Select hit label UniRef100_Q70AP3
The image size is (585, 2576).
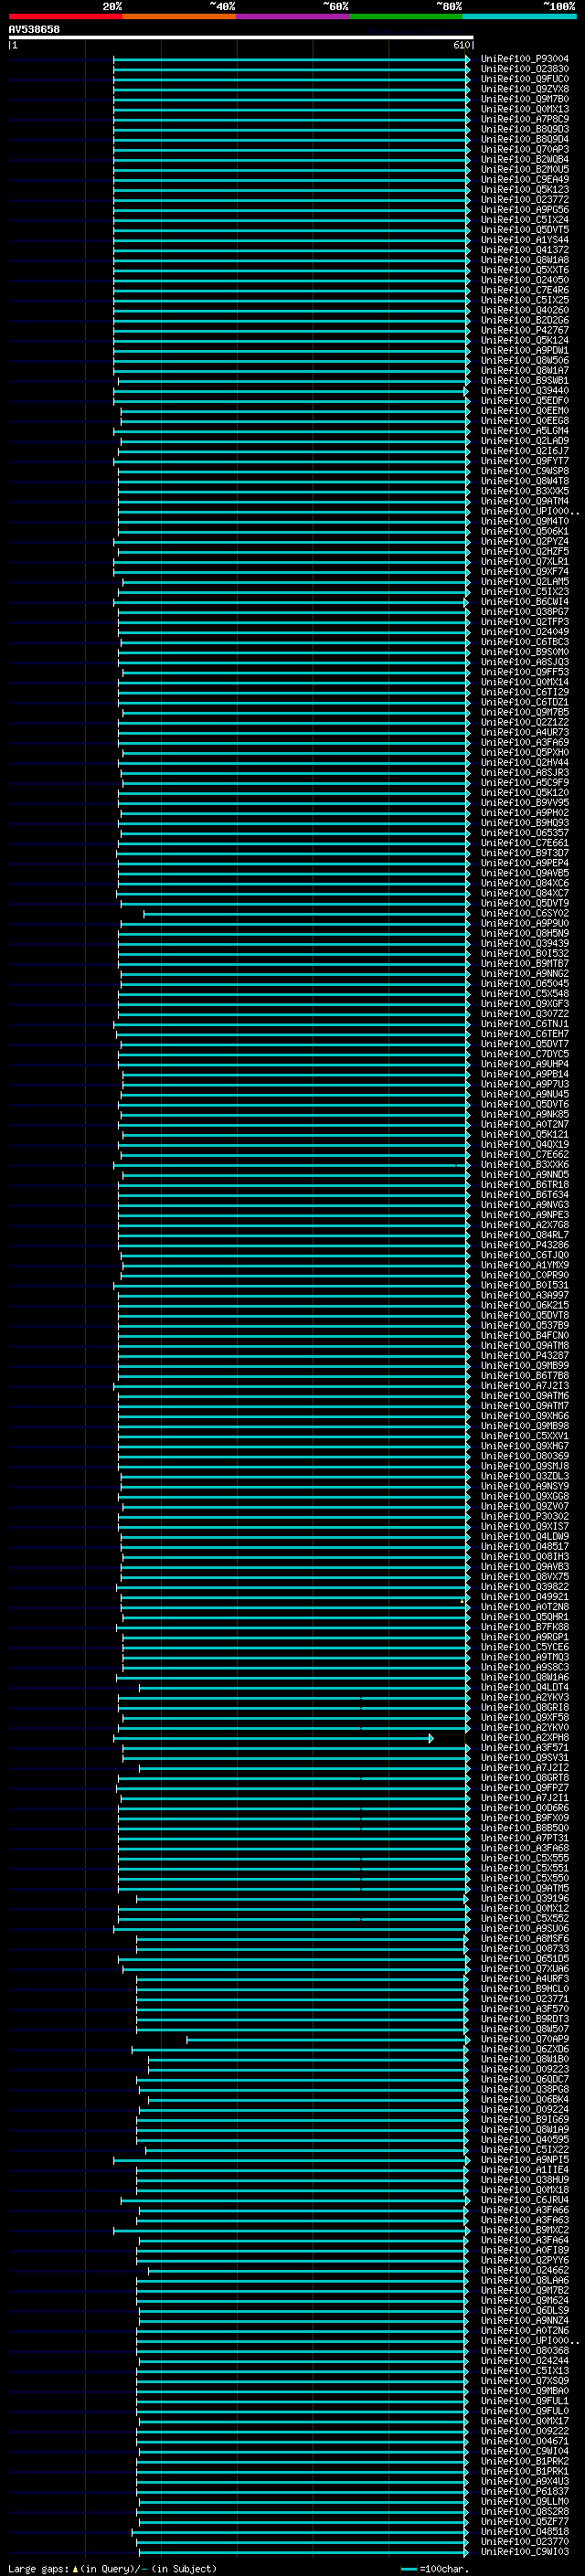pyautogui.click(x=524, y=149)
